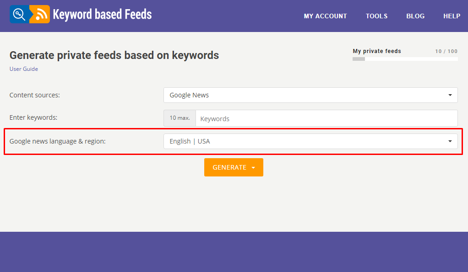Focus the Keywords input field

click(x=327, y=118)
